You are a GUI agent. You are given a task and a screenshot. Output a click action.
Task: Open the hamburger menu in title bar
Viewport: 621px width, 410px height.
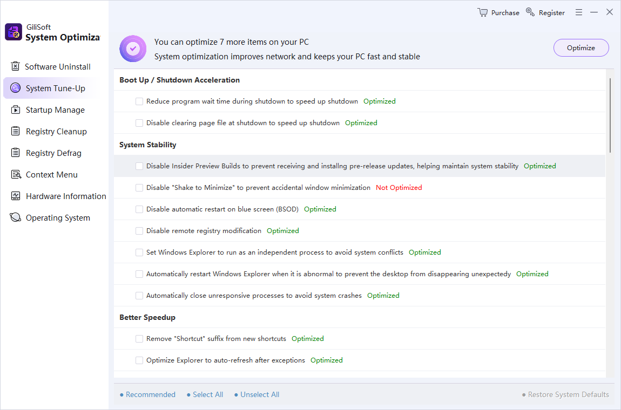coord(579,12)
